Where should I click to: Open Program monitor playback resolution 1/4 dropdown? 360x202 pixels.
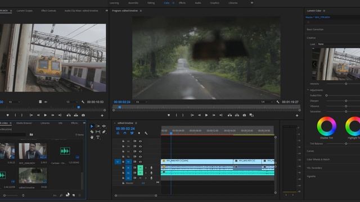click(x=267, y=102)
